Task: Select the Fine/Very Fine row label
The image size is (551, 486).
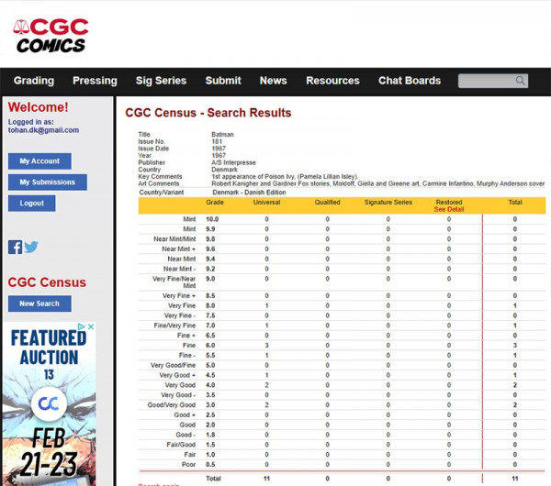Action: click(x=174, y=326)
